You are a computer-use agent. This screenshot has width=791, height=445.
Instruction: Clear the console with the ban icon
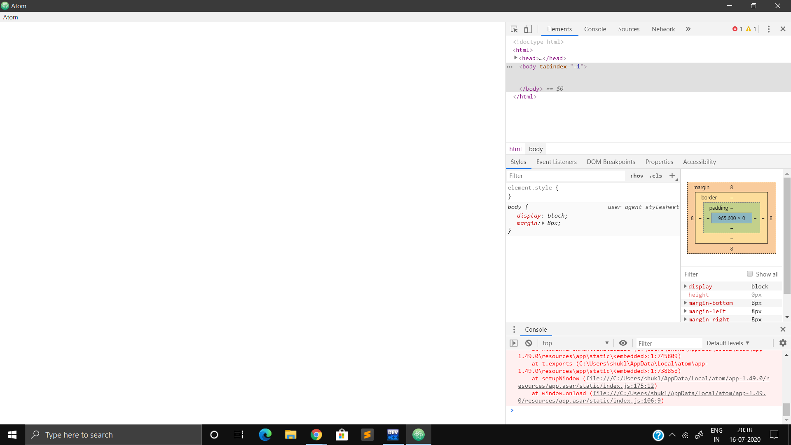click(x=529, y=343)
